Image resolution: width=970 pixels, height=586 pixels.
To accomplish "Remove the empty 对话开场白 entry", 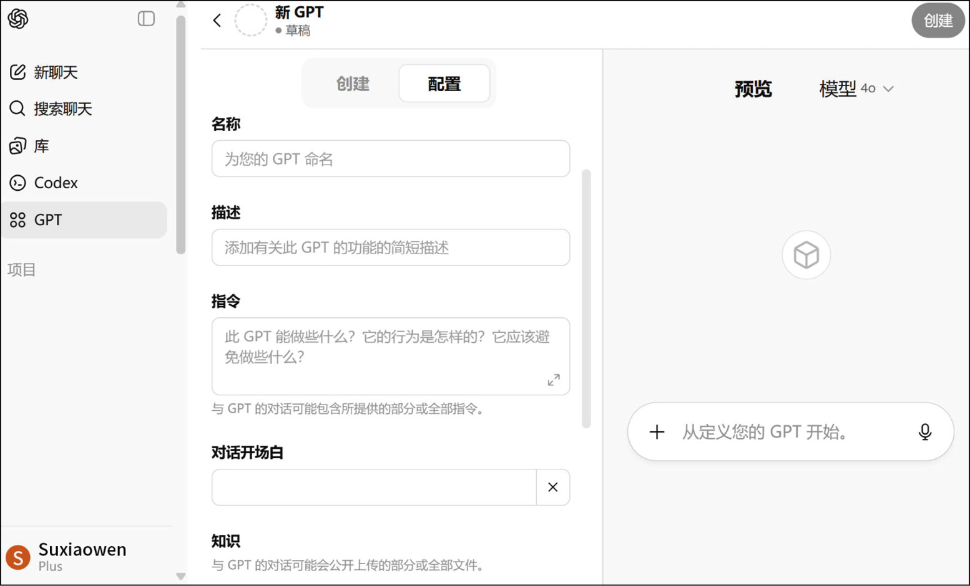I will 552,488.
